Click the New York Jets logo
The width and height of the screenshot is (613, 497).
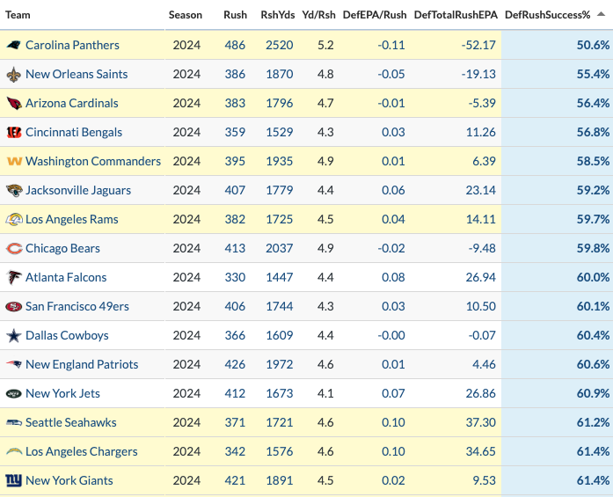(x=14, y=393)
